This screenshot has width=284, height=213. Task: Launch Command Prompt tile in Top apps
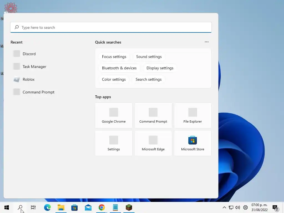(153, 115)
